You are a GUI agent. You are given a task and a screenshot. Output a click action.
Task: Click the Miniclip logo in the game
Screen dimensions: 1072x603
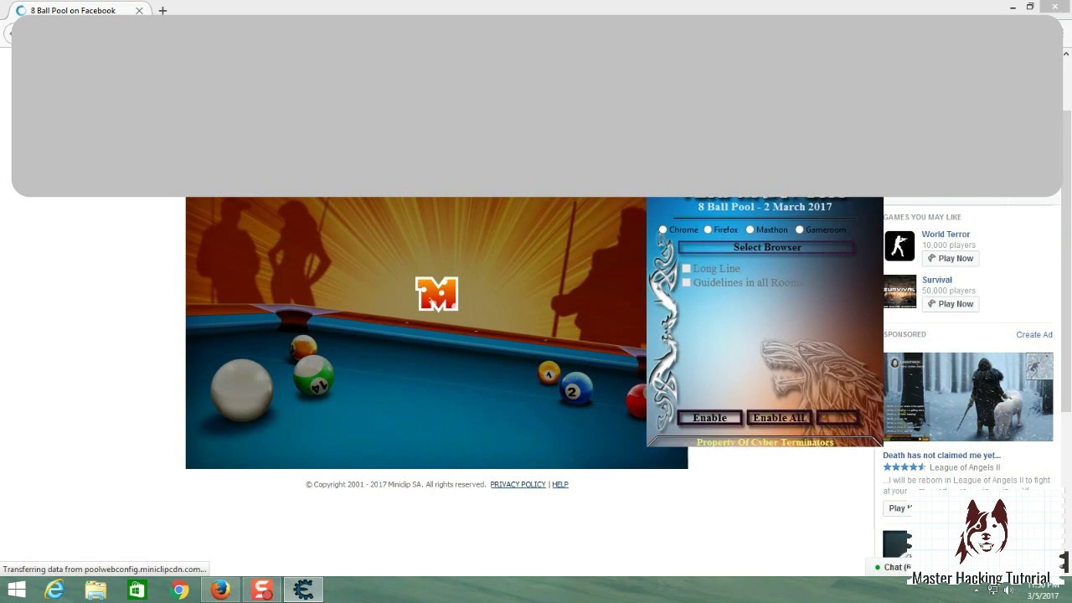tap(436, 294)
